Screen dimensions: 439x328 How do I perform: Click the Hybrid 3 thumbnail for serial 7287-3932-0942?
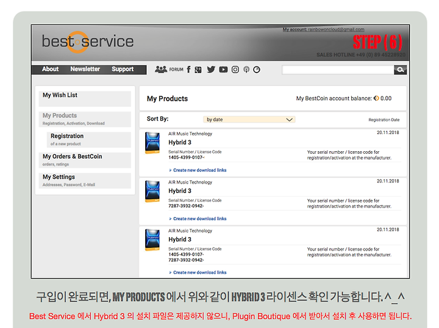pos(152,191)
